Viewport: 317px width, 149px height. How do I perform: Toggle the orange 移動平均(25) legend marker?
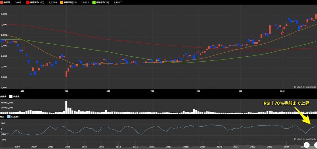(61, 2)
